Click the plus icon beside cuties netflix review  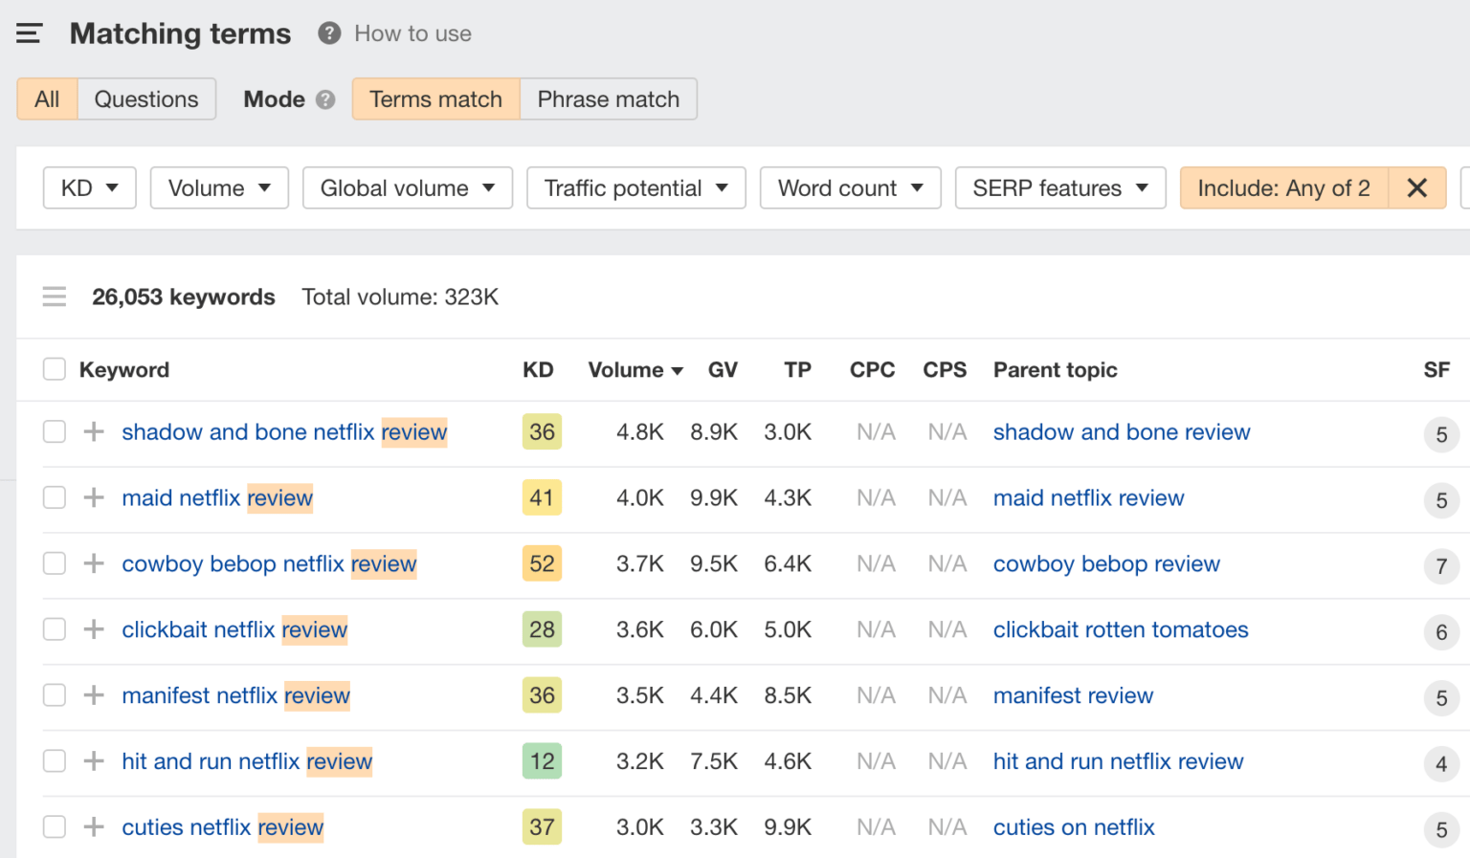[94, 826]
